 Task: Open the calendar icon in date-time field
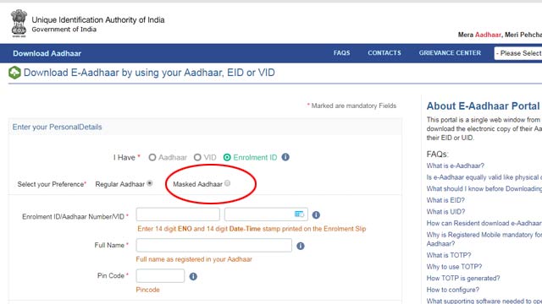[299, 214]
